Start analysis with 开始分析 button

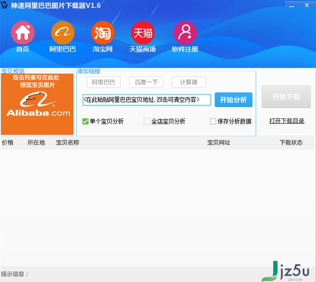(233, 100)
